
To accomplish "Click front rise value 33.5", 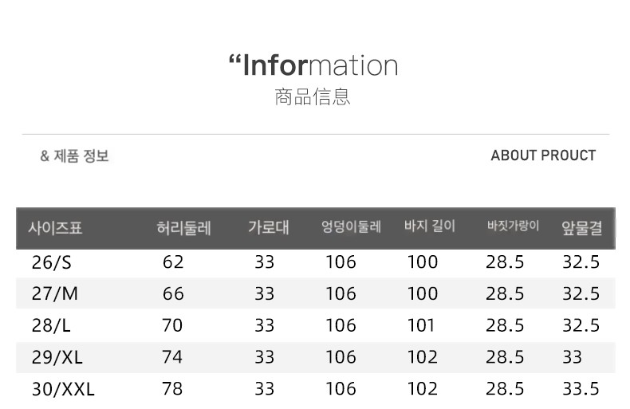I will 581,389.
